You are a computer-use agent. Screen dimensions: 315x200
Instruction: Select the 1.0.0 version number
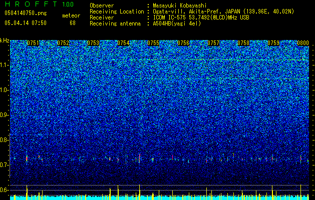68,4
